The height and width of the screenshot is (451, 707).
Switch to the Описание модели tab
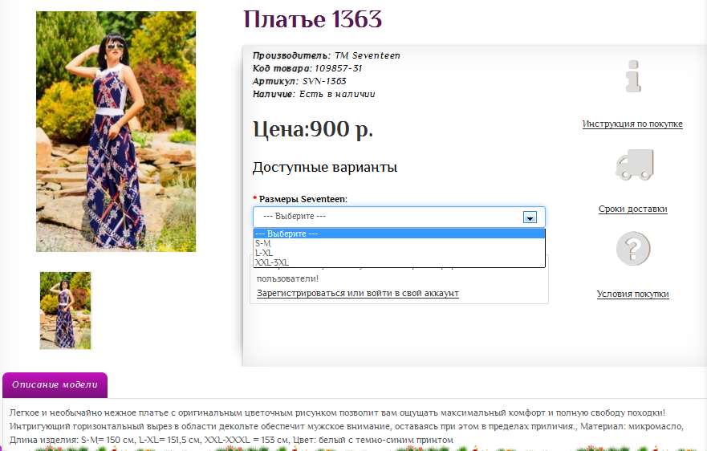tap(55, 384)
